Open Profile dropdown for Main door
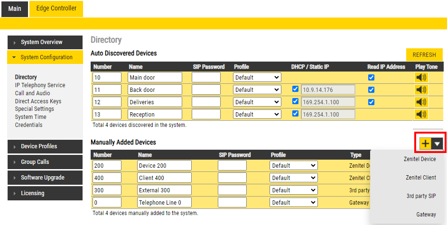The image size is (447, 225). (257, 77)
